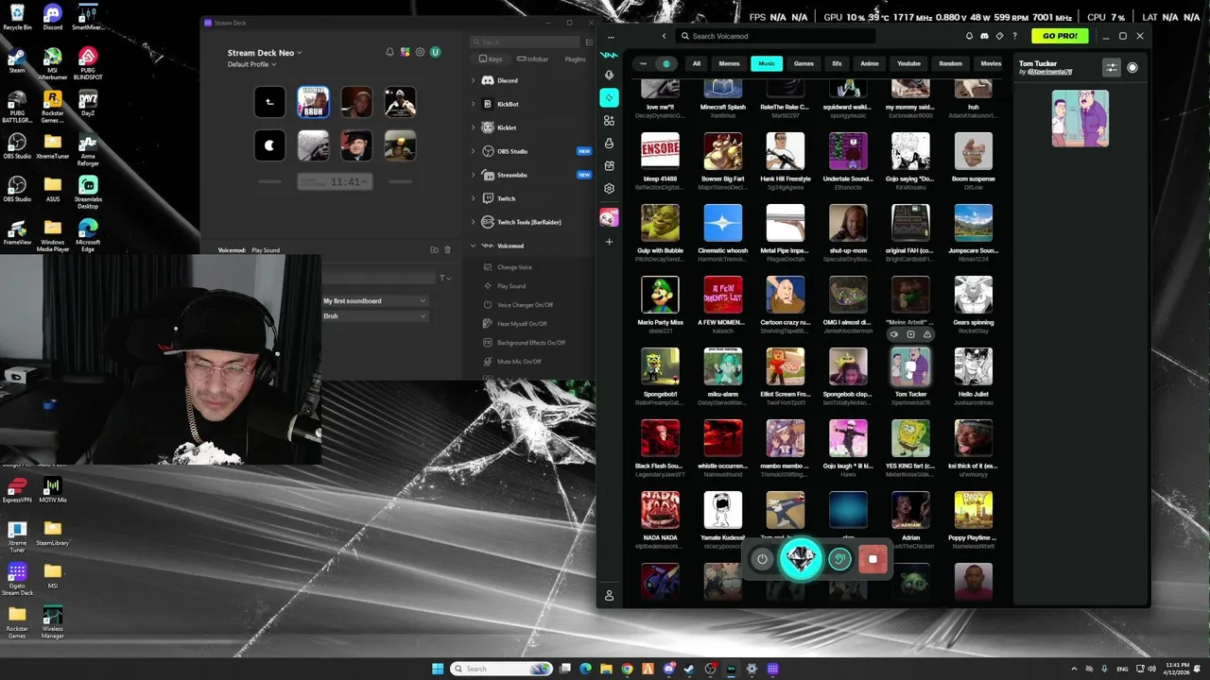1210x680 pixels.
Task: Open Voicemod account profile icon
Action: [x=609, y=596]
